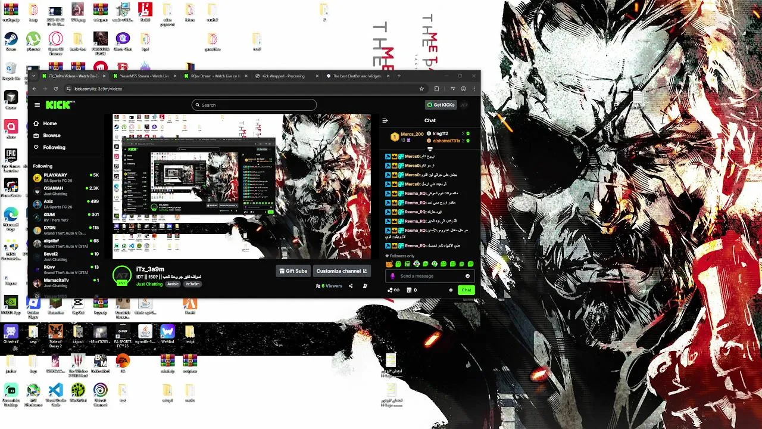
Task: Open the browser three-dot menu
Action: click(x=474, y=89)
